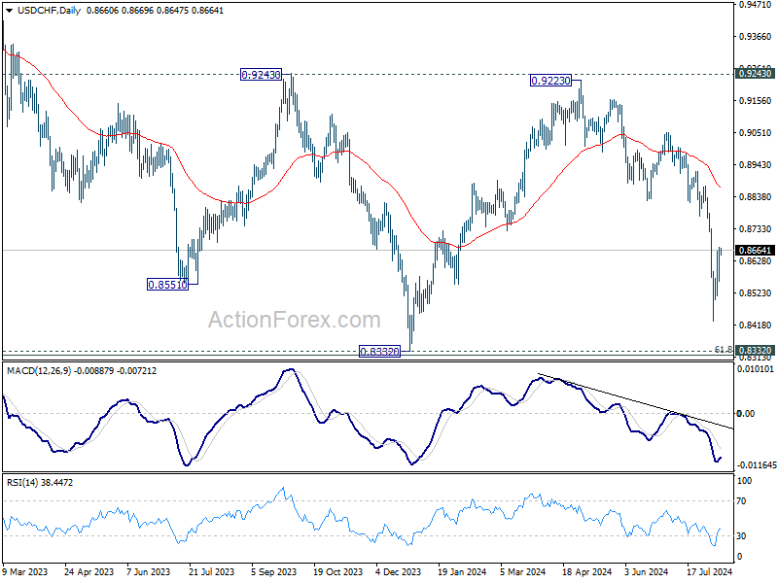Click the 0.90510 price axis value

pos(756,133)
